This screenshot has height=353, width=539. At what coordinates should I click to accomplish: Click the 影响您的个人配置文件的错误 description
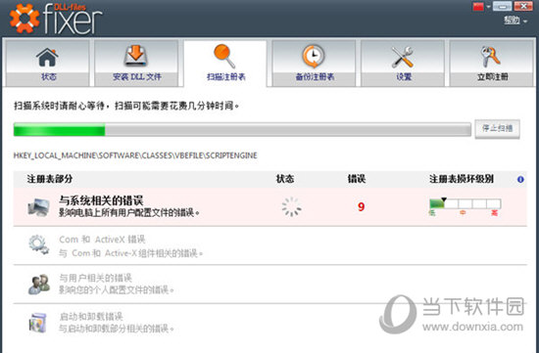[117, 289]
